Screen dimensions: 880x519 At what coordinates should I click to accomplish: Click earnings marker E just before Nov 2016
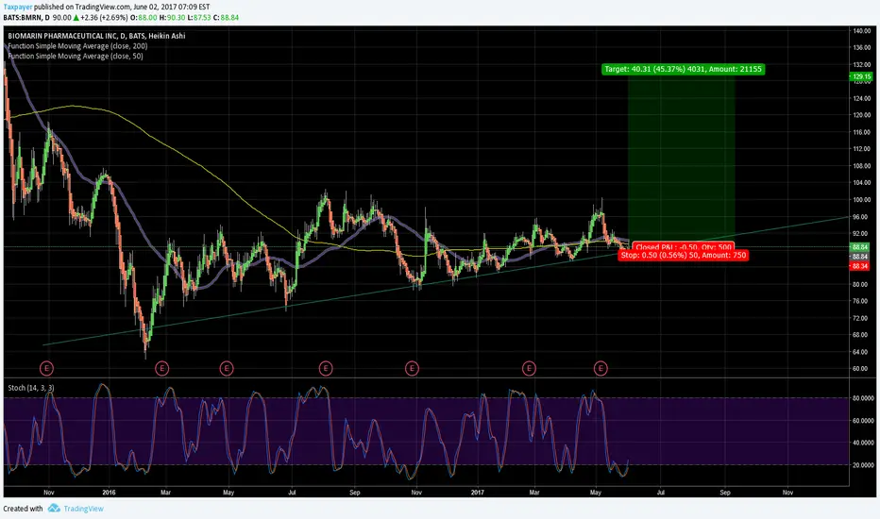pyautogui.click(x=412, y=369)
